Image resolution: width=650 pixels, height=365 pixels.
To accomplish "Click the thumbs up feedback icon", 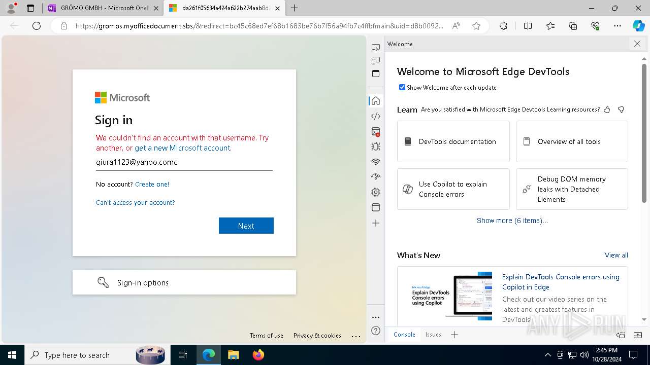I will point(607,109).
